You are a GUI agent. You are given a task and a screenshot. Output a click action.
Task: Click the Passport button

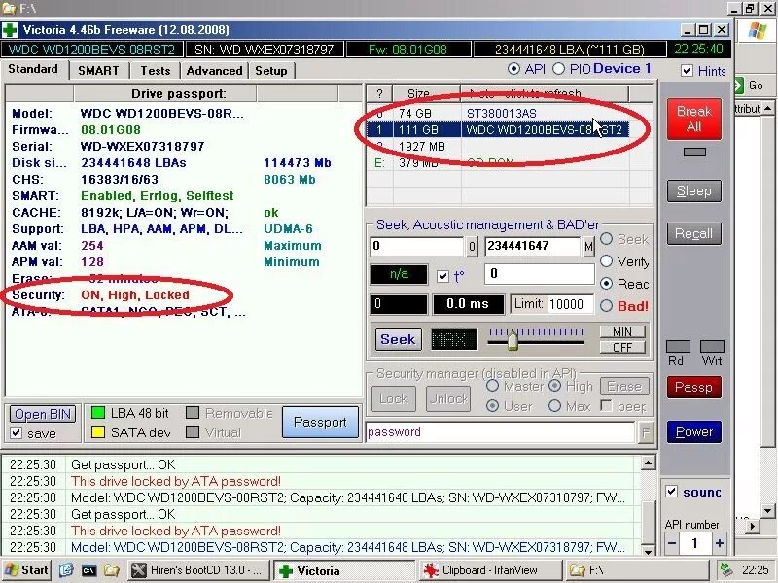320,422
